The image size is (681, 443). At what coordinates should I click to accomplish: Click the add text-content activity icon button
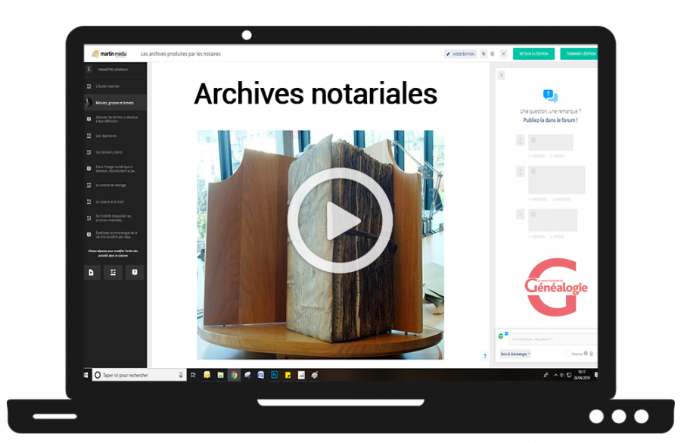113,273
